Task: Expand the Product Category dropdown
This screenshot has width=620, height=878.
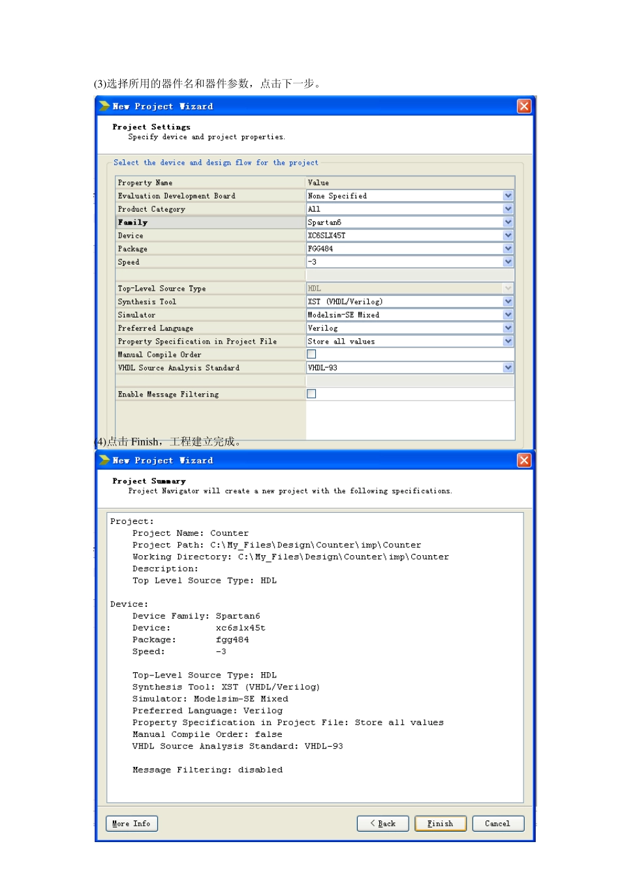Action: [508, 209]
